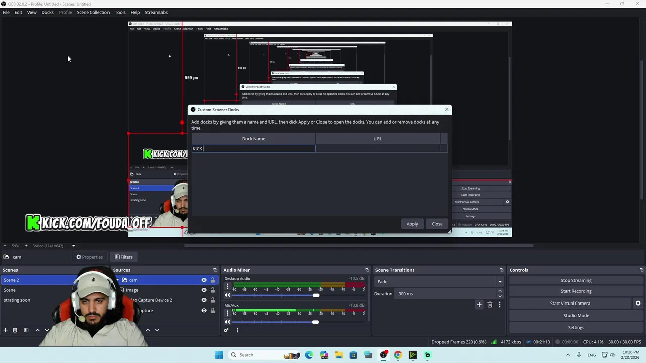Pop out the Controls dock float icon
The width and height of the screenshot is (646, 363).
tap(641, 270)
